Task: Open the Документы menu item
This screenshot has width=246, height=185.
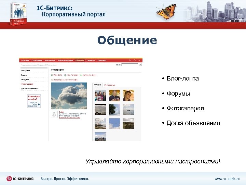Action: [50, 60]
